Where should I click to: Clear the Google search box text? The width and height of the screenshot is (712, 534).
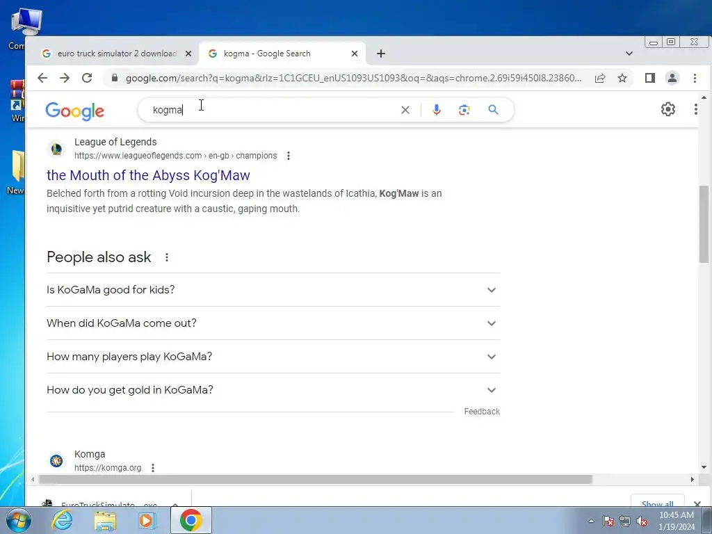tap(405, 110)
